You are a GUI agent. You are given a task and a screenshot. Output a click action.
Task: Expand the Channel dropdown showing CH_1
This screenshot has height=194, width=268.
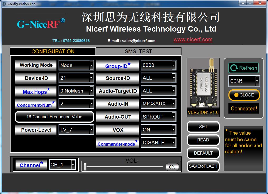pos(63,165)
